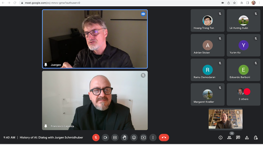Toggle the camera on or off

pos(105,137)
